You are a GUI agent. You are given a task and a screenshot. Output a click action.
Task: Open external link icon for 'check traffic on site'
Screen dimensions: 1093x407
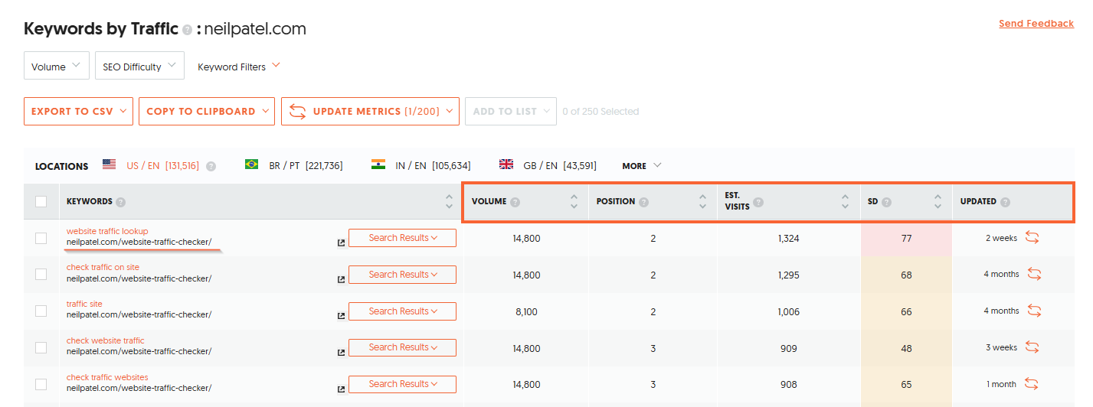(x=341, y=280)
